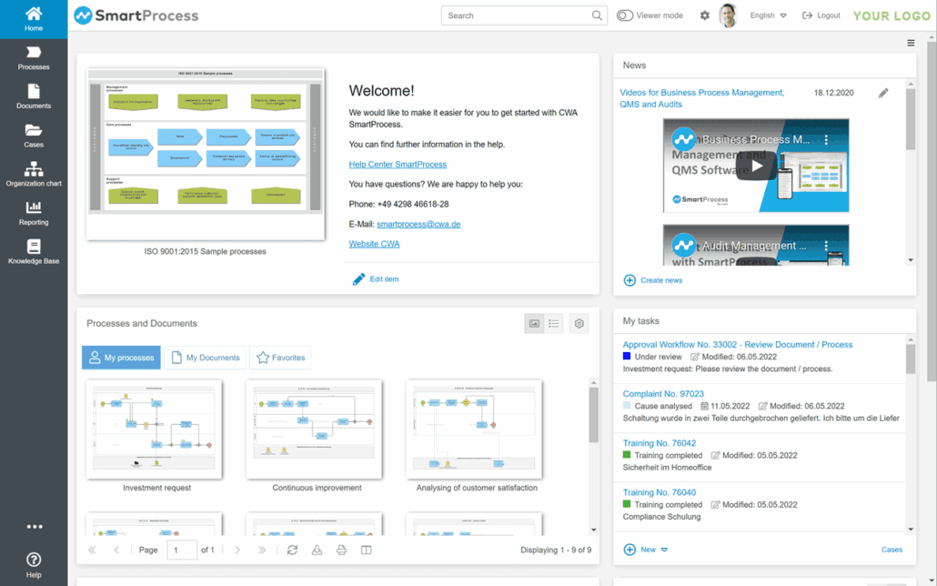Viewport: 937px width, 586px height.
Task: Switch to the My Documents tab
Action: pyautogui.click(x=207, y=358)
